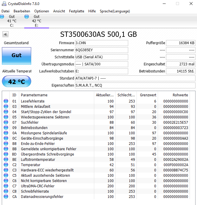Click the 42 °C temperature button
Image resolution: width=197 pixels, height=205 pixels.
click(17, 81)
